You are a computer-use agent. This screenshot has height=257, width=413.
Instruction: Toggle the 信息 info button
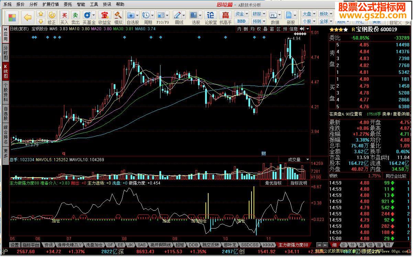click(293, 29)
